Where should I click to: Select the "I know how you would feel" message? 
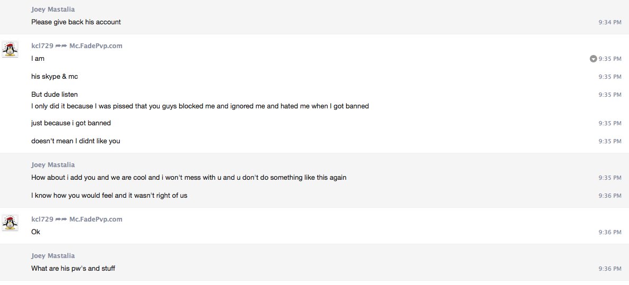pyautogui.click(x=109, y=196)
